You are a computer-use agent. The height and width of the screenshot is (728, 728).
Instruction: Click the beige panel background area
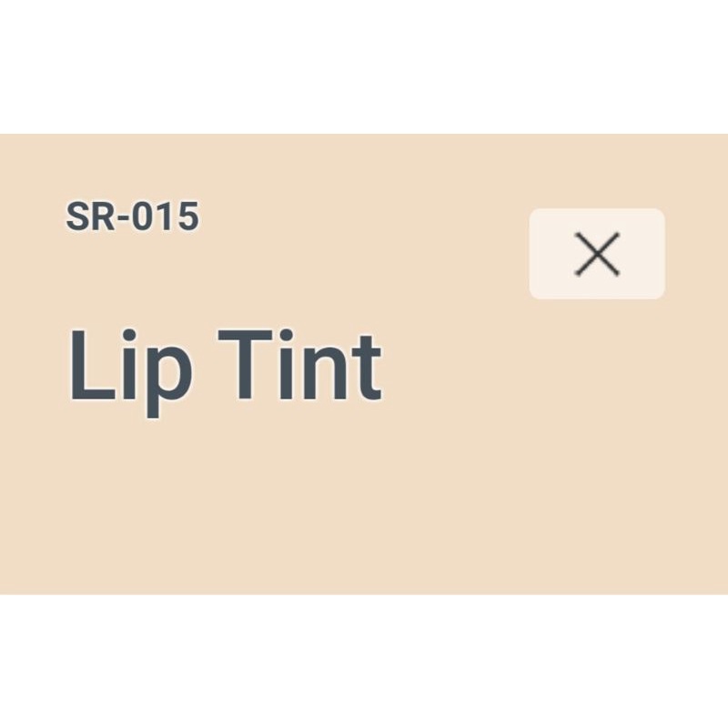pos(510,491)
